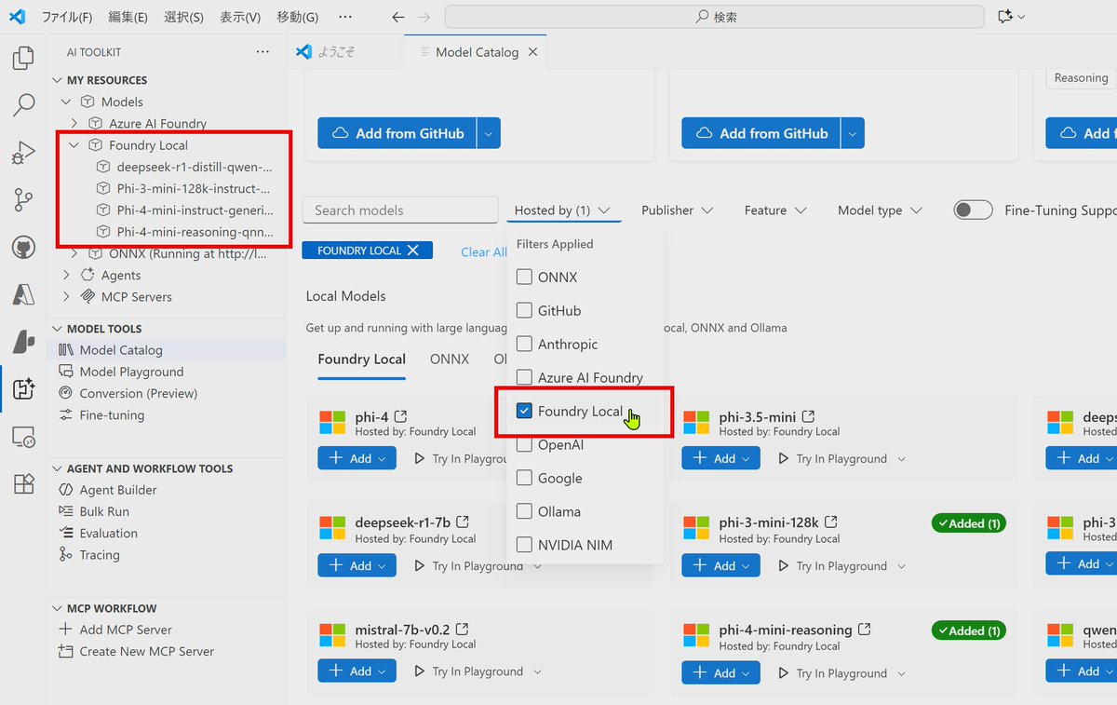Open the 選択(S) menu
This screenshot has width=1117, height=705.
[x=183, y=17]
